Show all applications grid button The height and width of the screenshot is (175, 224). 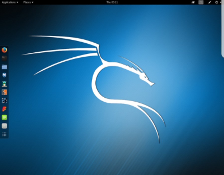pos(4,134)
